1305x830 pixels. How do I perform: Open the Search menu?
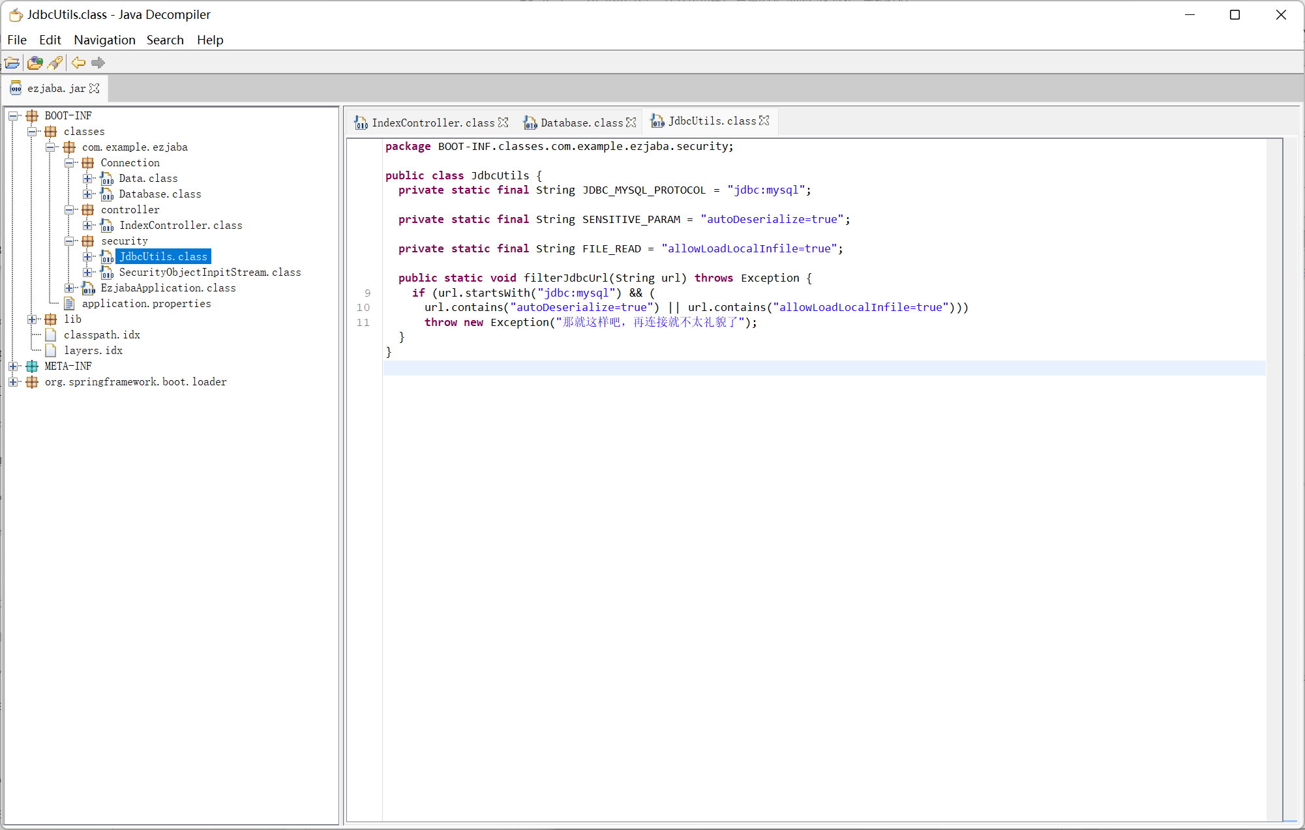coord(165,40)
